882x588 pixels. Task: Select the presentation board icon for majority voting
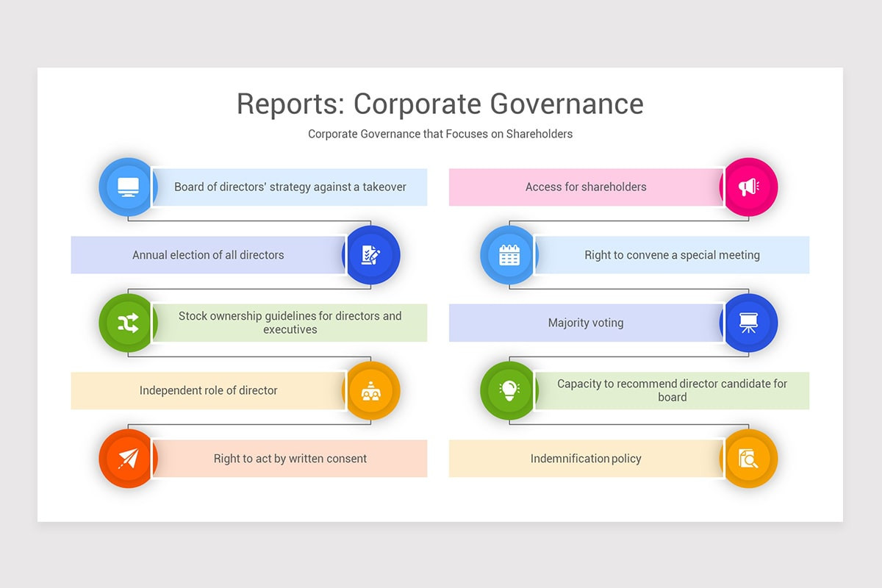(750, 323)
